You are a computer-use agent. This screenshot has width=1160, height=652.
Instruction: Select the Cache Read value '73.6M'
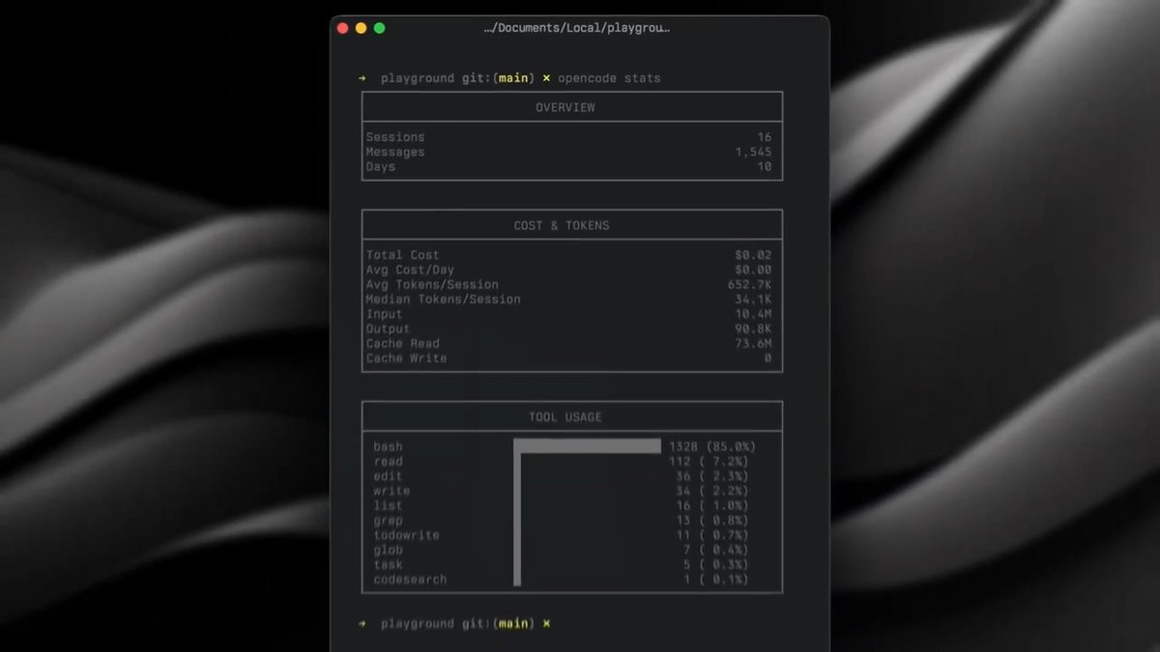pyautogui.click(x=753, y=343)
